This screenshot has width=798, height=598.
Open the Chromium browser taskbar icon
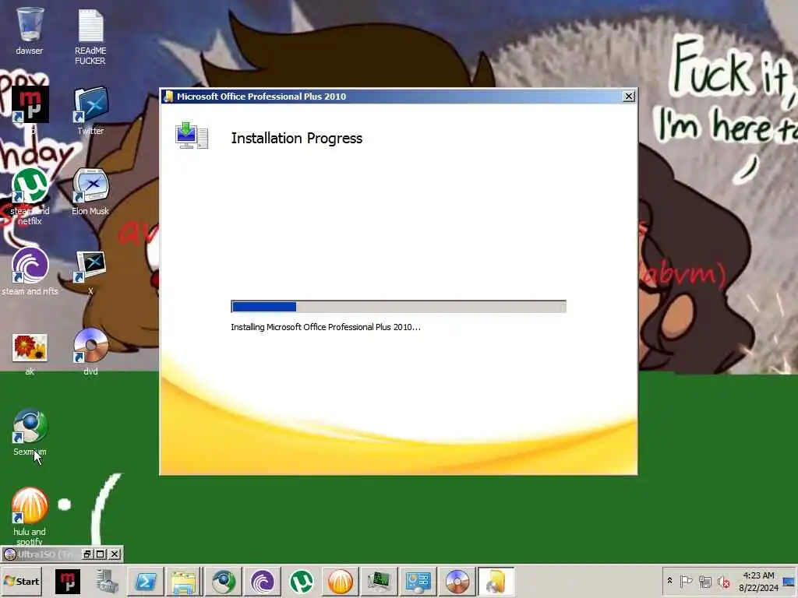[x=224, y=581]
